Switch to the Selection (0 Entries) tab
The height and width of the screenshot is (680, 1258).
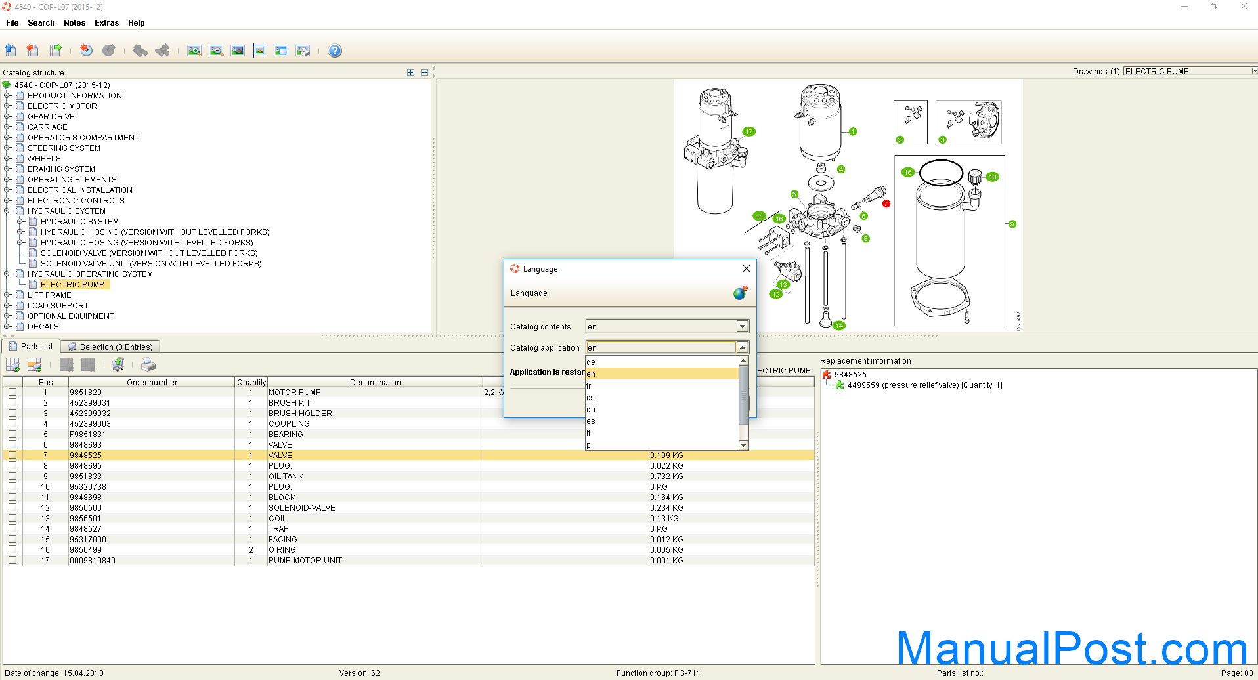coord(110,347)
